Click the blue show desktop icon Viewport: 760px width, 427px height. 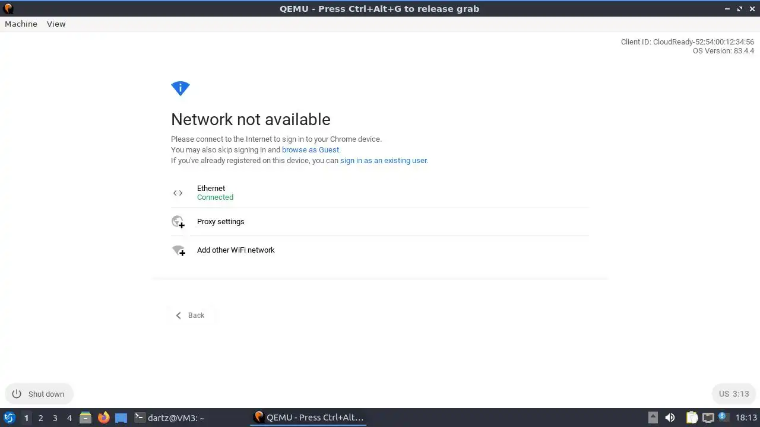(x=121, y=418)
